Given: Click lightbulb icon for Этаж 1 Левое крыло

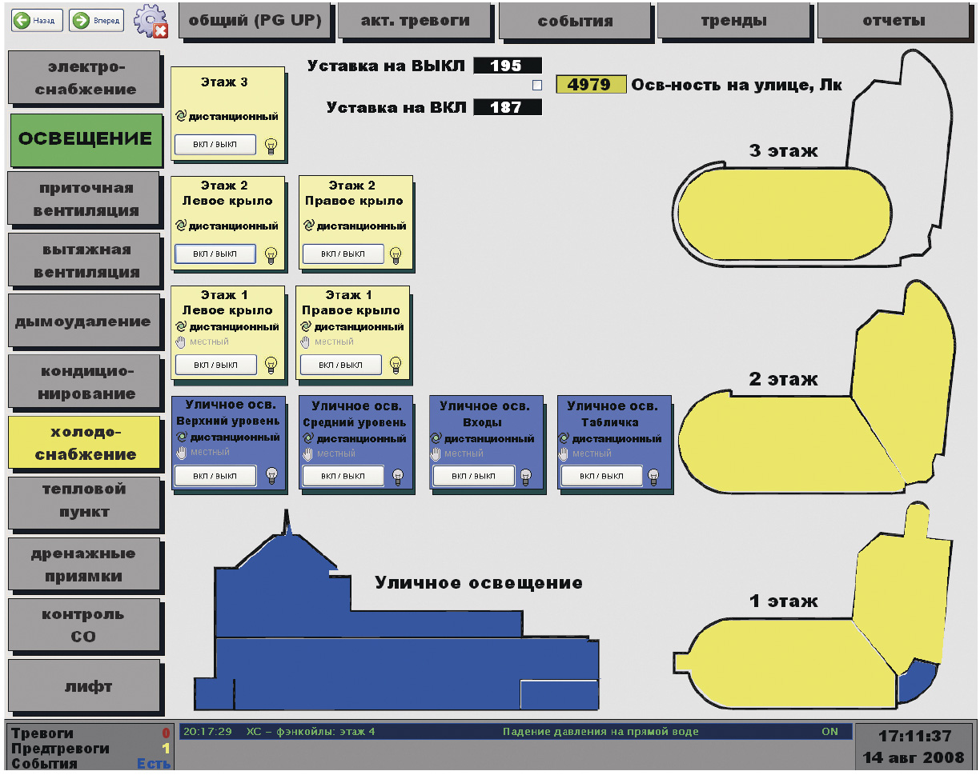Looking at the screenshot, I should (x=271, y=366).
